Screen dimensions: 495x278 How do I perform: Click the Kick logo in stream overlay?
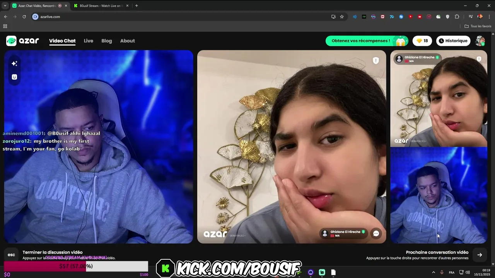[166, 268]
